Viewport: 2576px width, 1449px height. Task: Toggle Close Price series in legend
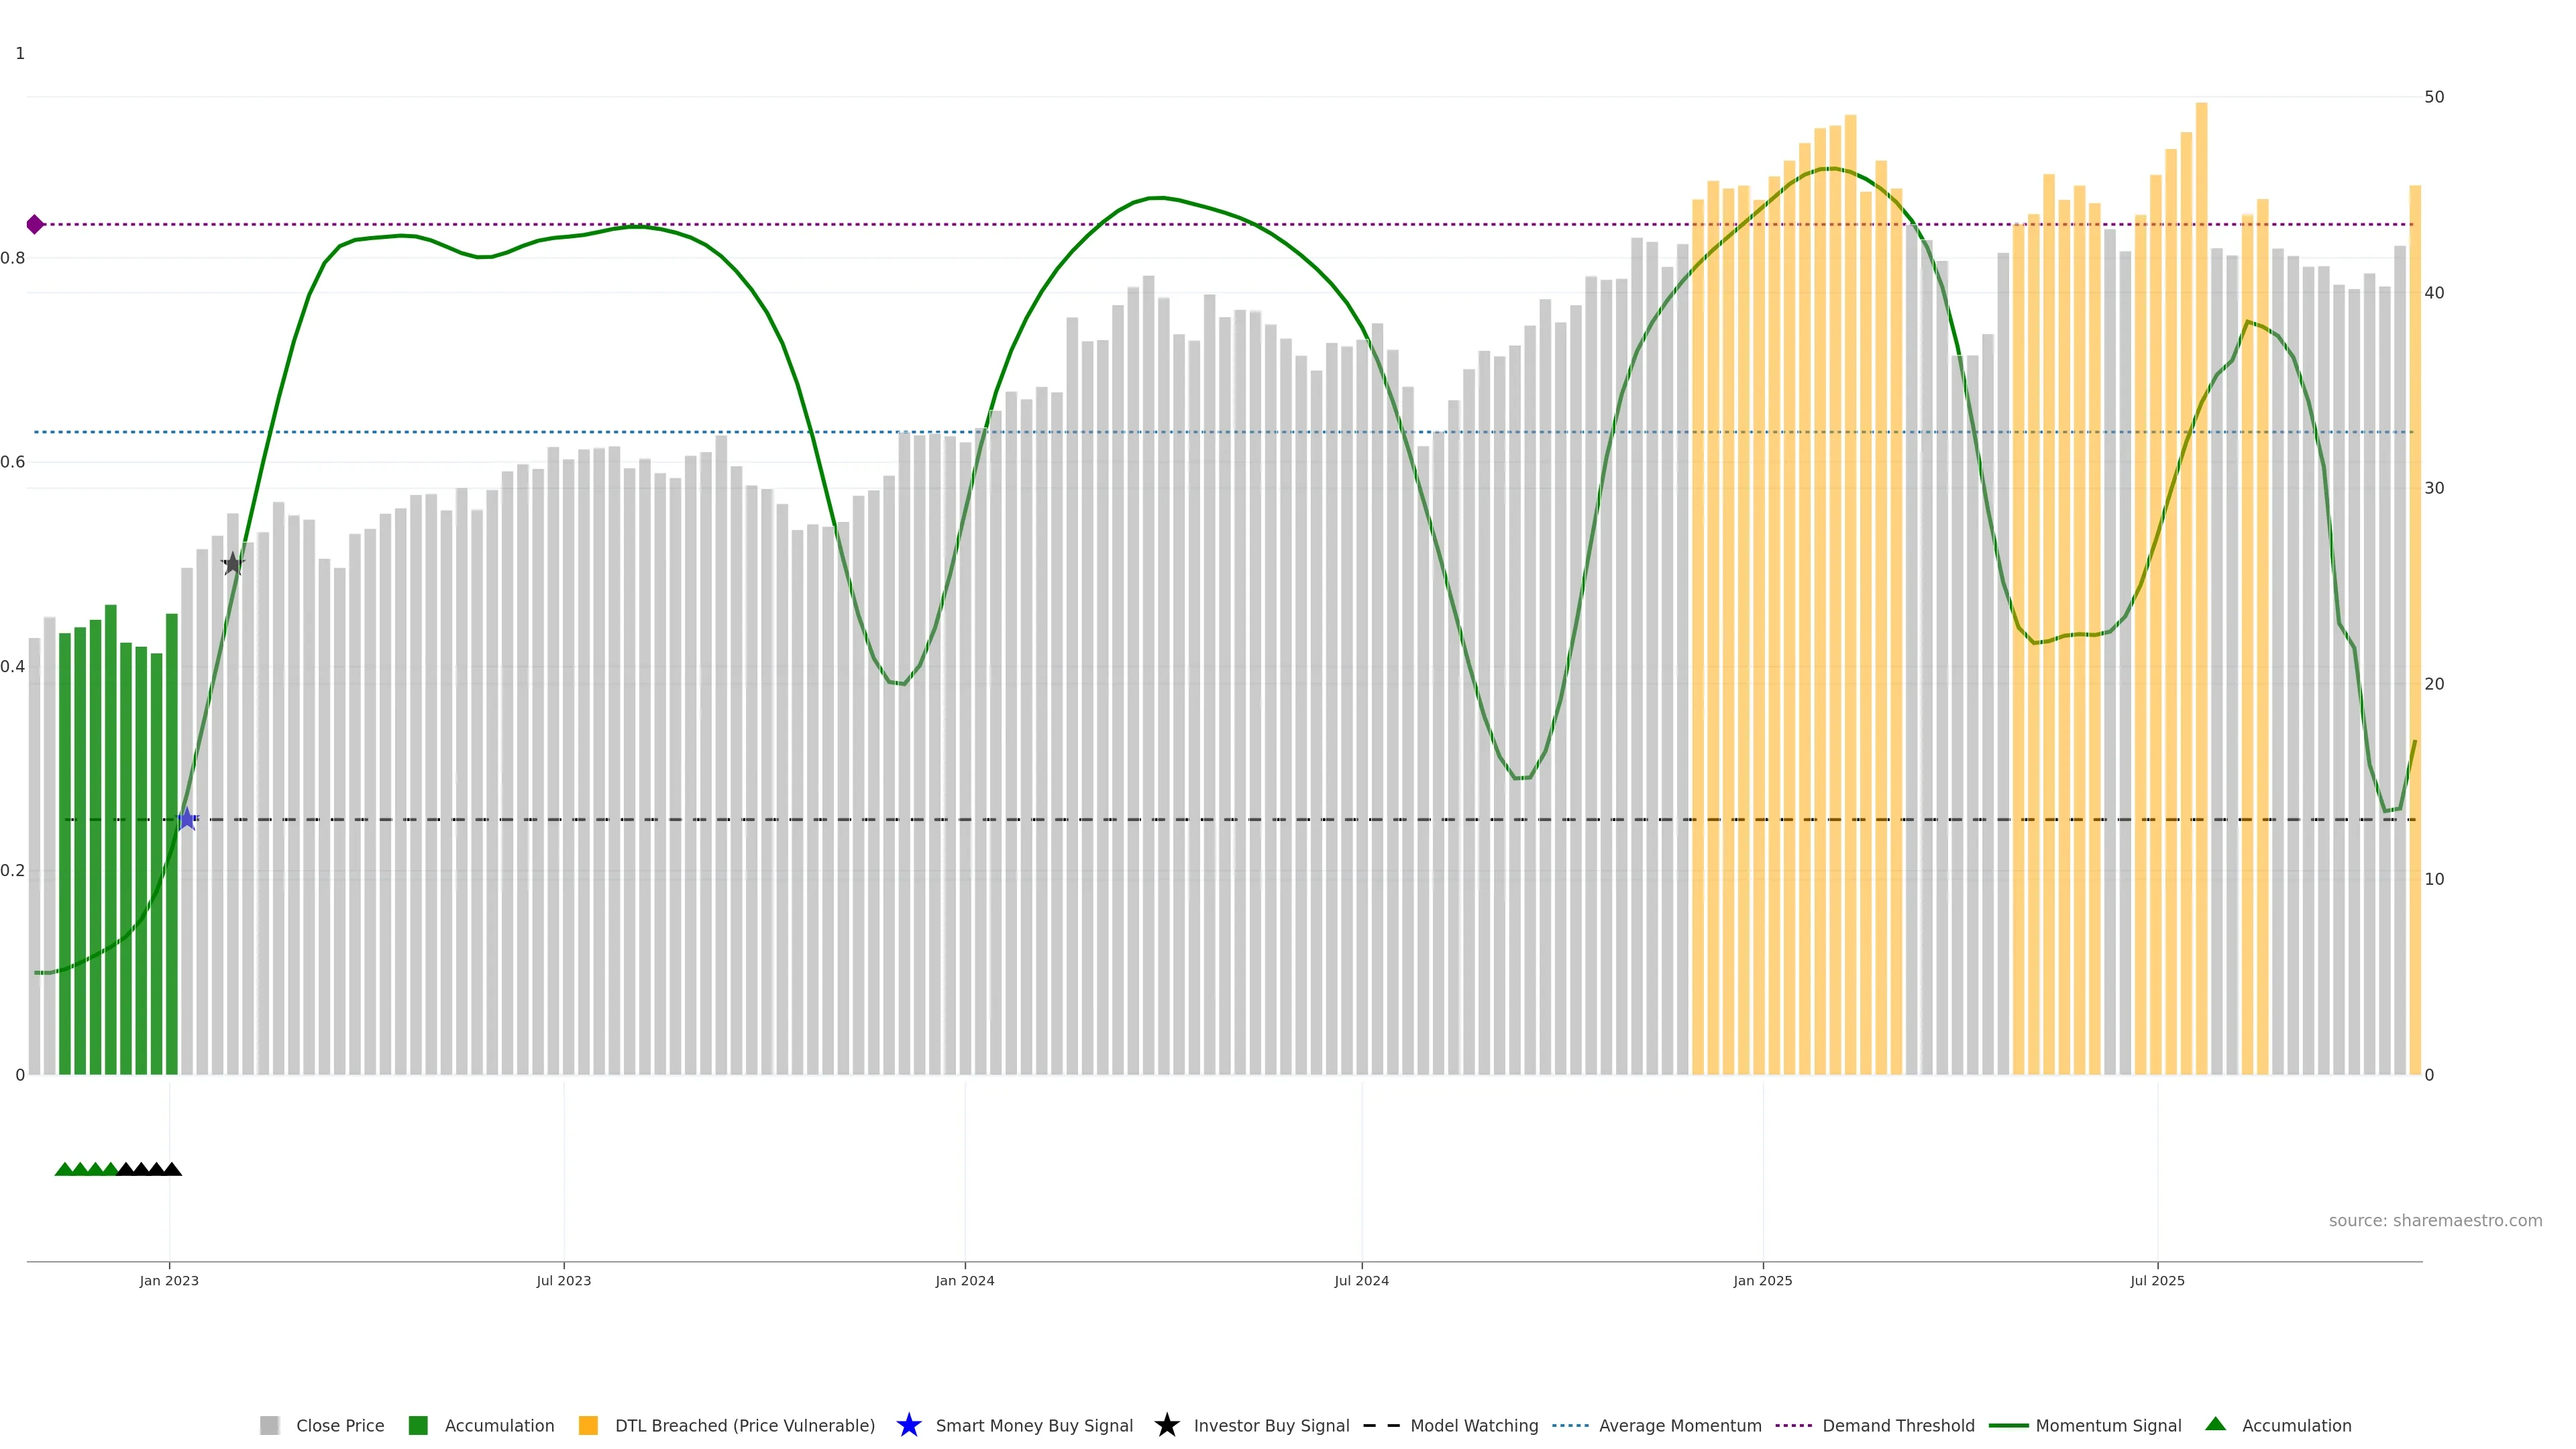[339, 1426]
